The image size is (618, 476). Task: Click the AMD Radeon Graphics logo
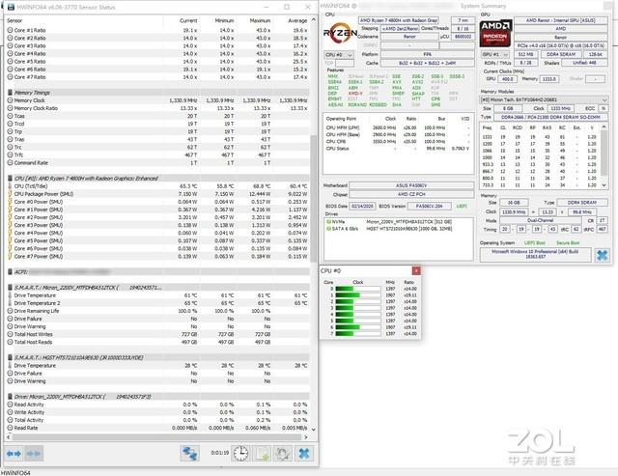click(495, 34)
